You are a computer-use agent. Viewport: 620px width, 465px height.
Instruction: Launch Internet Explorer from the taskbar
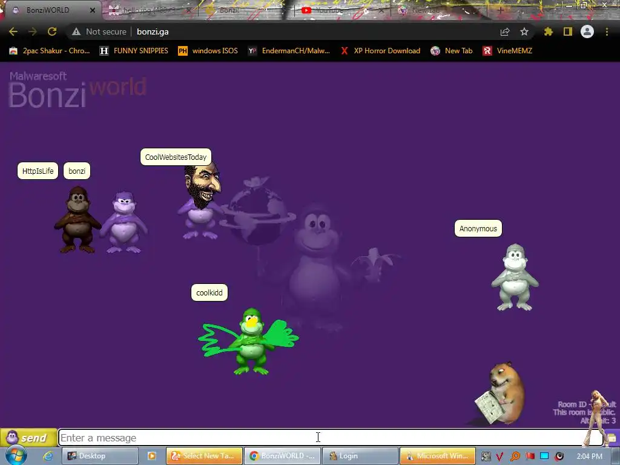point(48,456)
